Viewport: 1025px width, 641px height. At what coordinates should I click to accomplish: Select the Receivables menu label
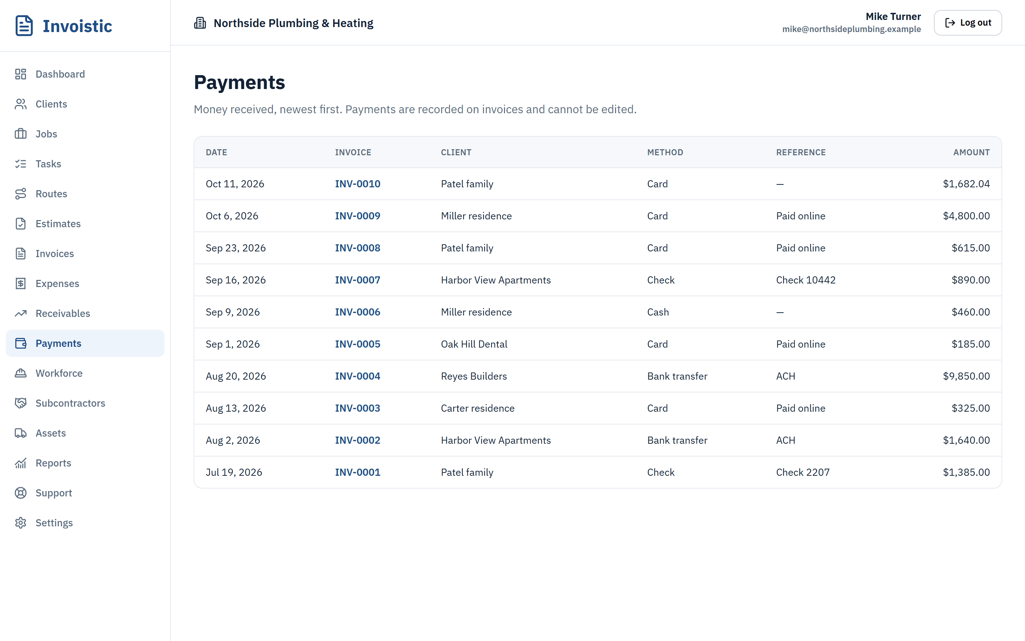(63, 313)
